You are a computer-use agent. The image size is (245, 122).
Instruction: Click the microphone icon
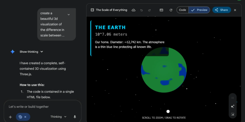click(x=75, y=117)
